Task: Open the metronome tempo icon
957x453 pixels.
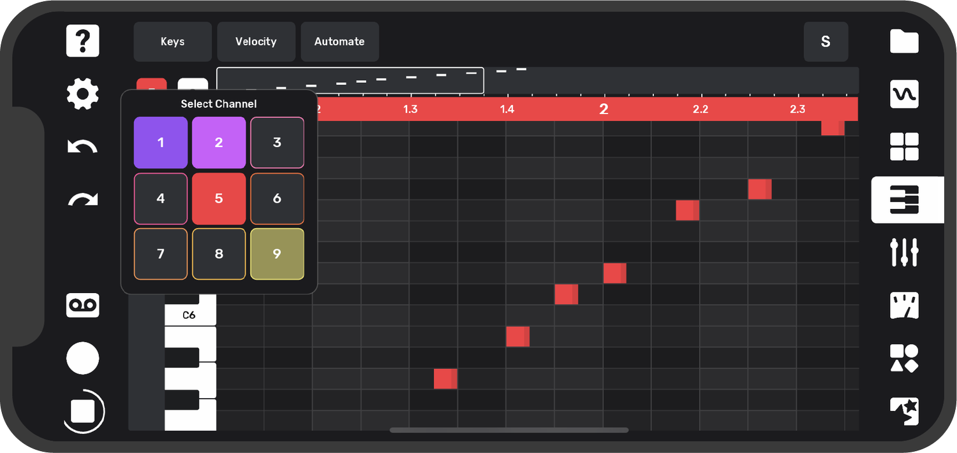Action: click(x=904, y=305)
